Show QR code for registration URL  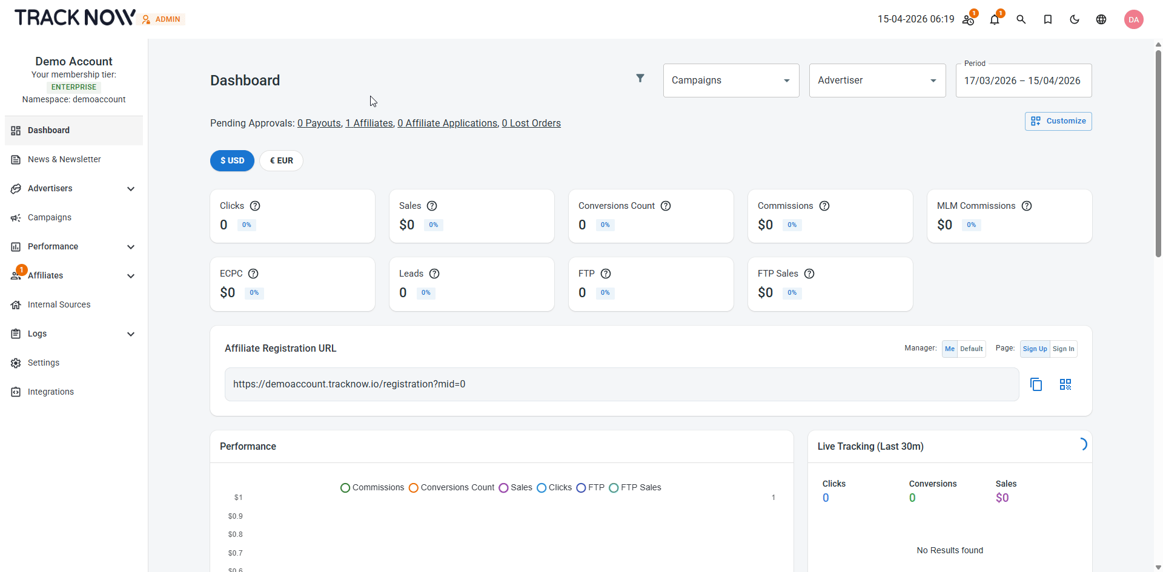coord(1065,384)
